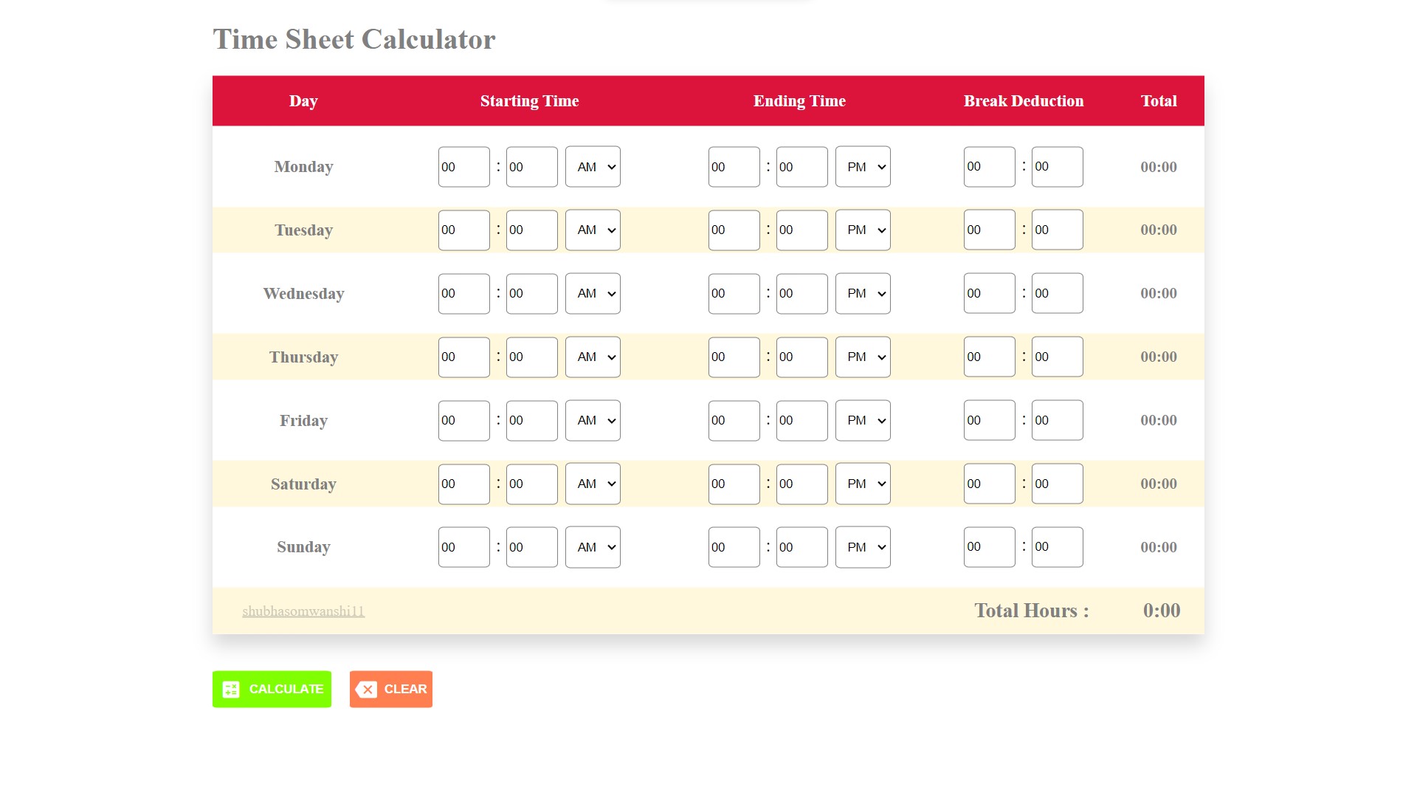Focus Wednesday ending hour field

(x=734, y=294)
